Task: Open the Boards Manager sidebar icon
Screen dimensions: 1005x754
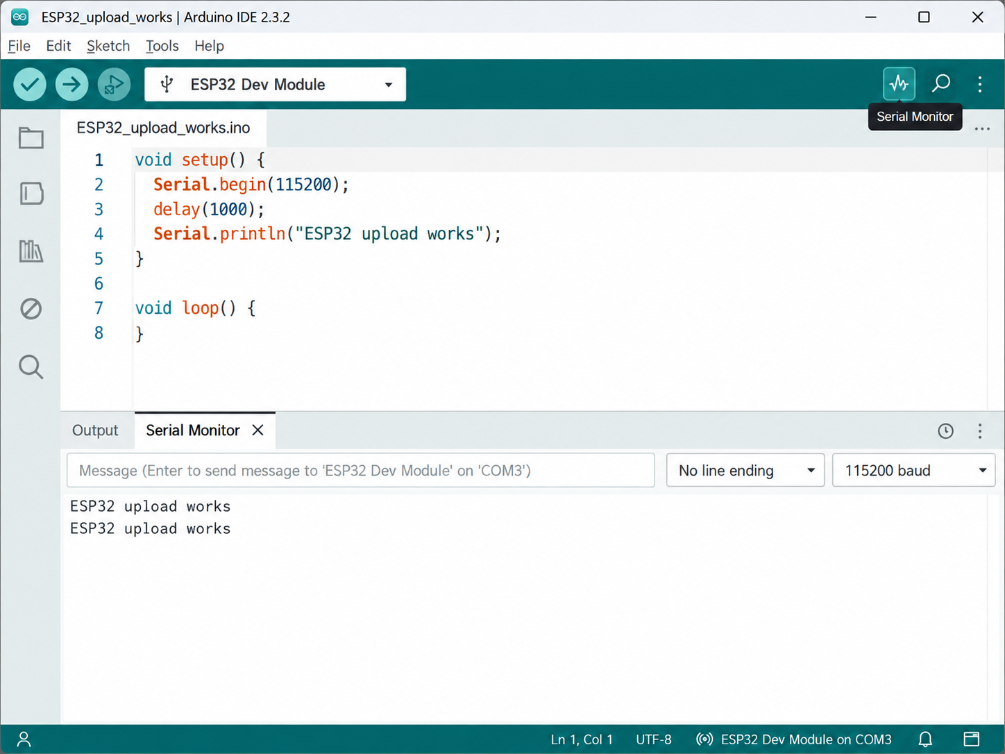Action: coord(31,194)
